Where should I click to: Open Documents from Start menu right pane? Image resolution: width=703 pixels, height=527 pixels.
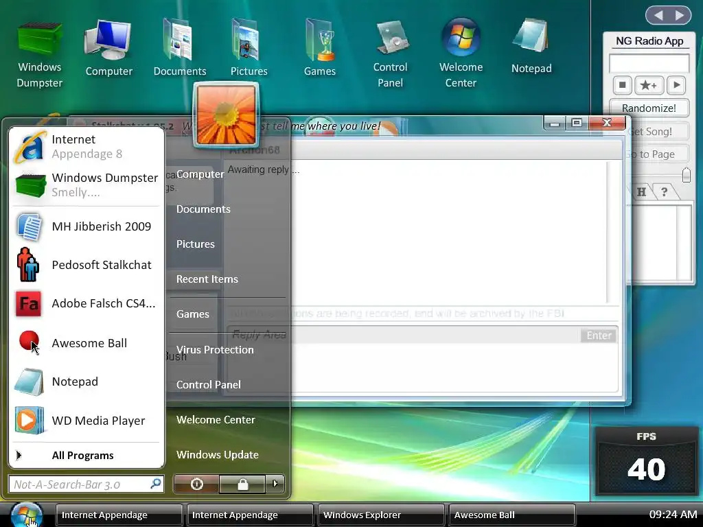tap(203, 209)
